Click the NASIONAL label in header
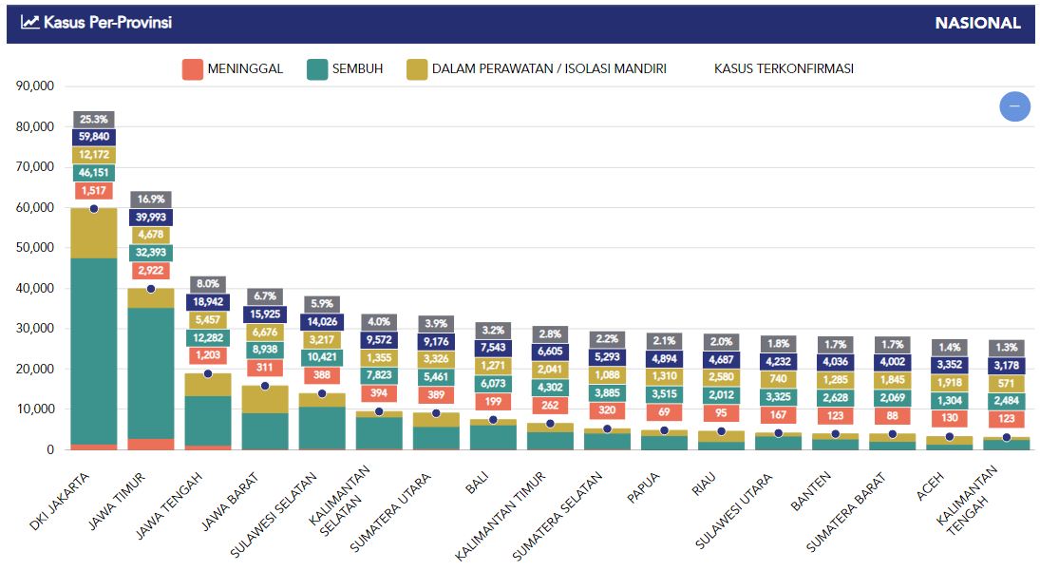This screenshot has height=571, width=1040. [977, 23]
